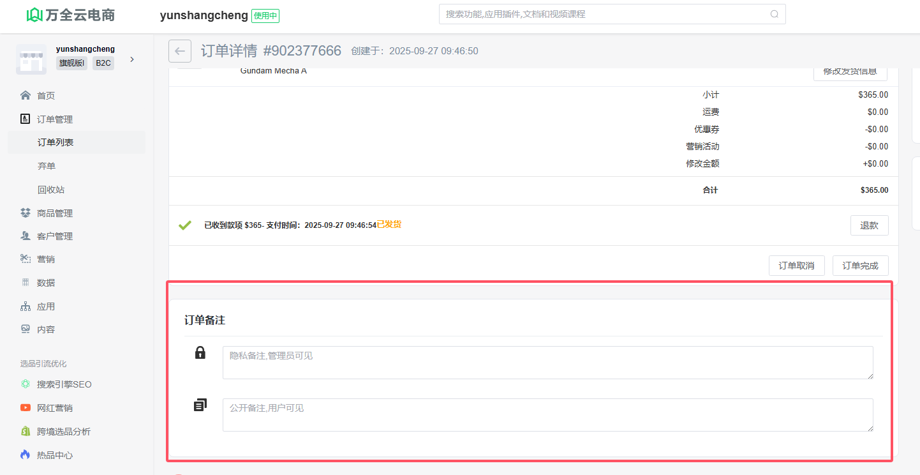Select 回收站 under order management

51,190
